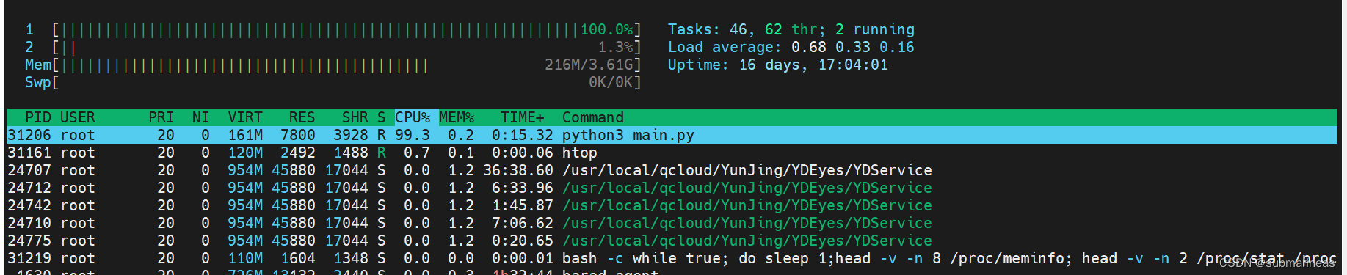Click the 99.3 CPU% value

(x=413, y=135)
